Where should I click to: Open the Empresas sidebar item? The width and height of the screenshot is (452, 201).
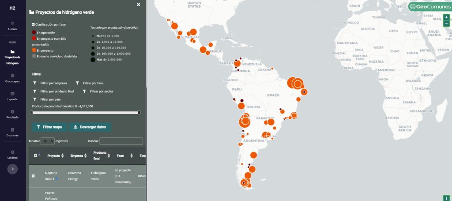(x=12, y=132)
